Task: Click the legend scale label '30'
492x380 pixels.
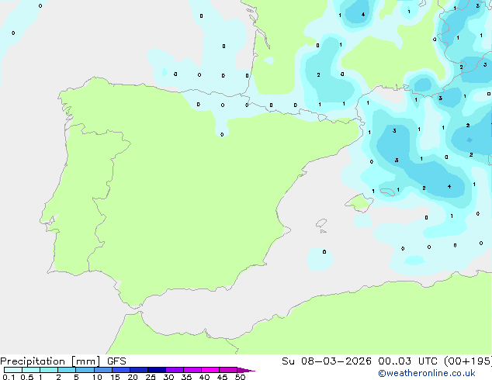Action: click(168, 377)
